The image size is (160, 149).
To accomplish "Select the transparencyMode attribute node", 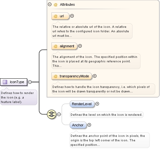I will point(72,76).
